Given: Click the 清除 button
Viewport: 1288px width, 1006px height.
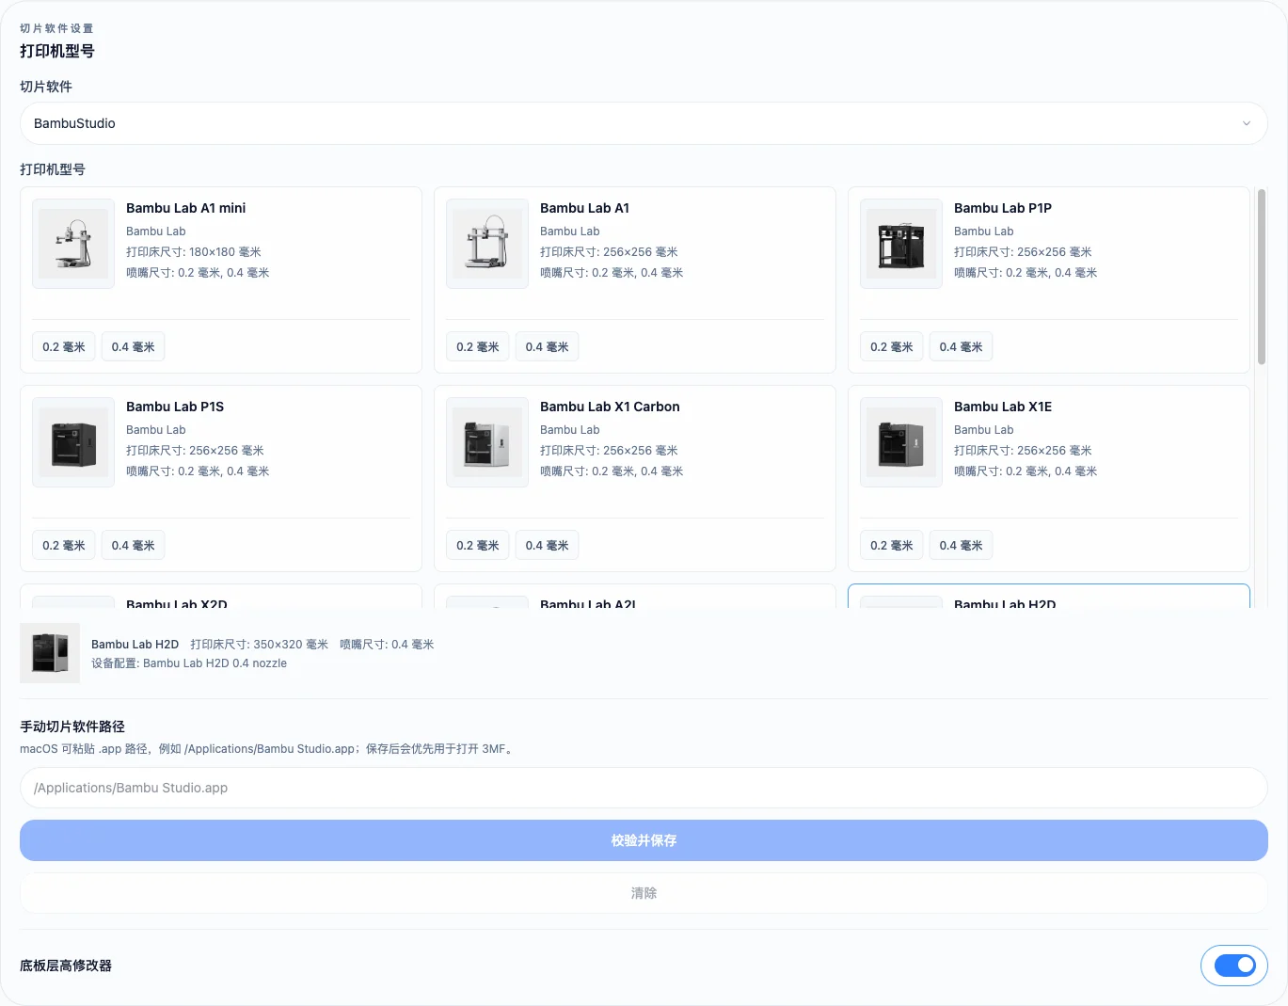Looking at the screenshot, I should (x=644, y=893).
